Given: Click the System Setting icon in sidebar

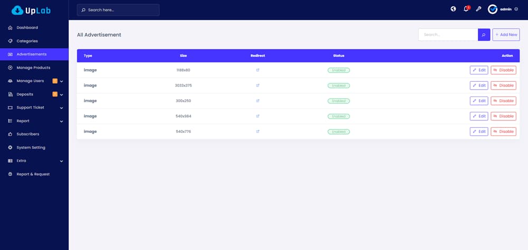Looking at the screenshot, I should click(x=10, y=147).
